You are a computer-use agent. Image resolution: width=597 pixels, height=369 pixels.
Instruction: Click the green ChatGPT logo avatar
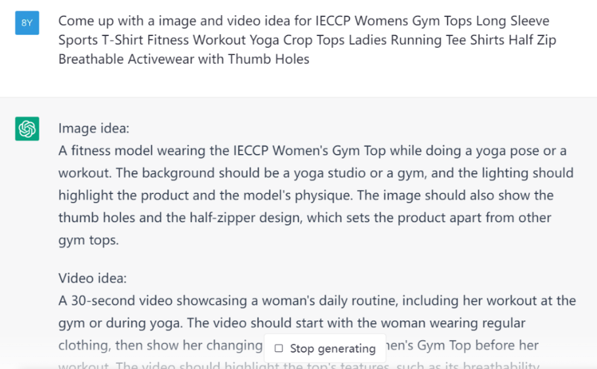27,128
